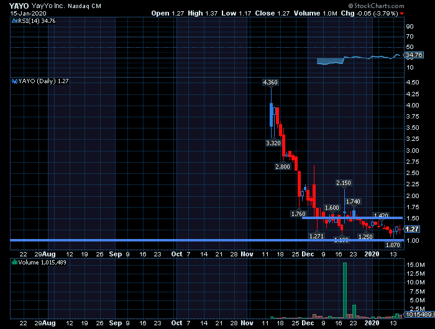
Task: Click the Dec label under the volume panel
Action: pos(308,323)
